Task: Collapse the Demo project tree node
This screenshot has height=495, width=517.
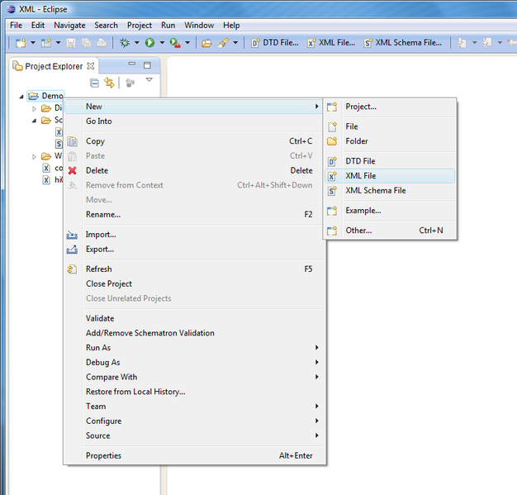Action: (21, 97)
